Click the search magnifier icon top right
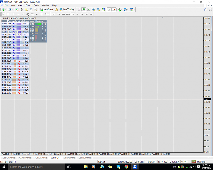213x170 pixels. tap(205, 10)
